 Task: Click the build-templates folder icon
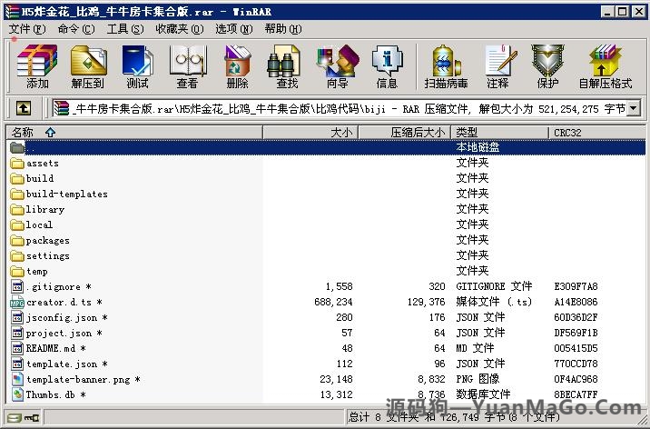(x=17, y=194)
